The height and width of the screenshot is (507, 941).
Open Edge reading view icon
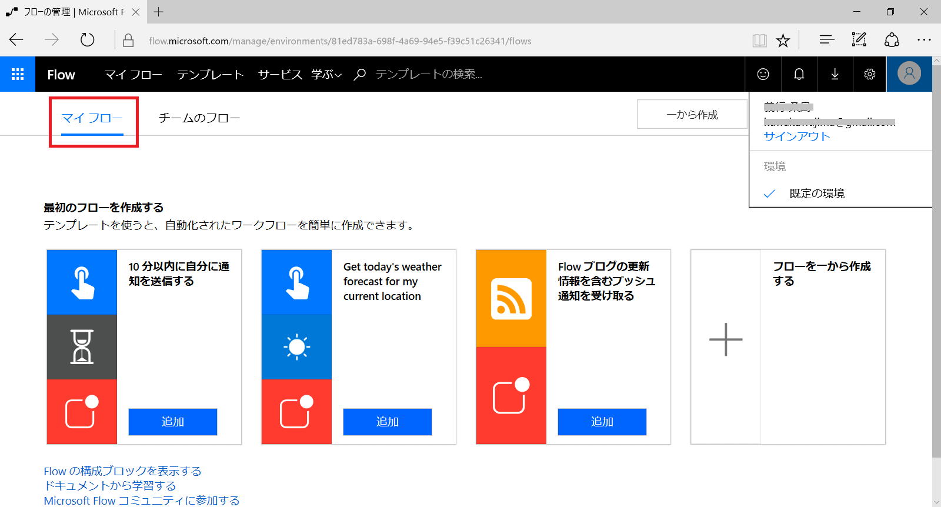click(759, 41)
